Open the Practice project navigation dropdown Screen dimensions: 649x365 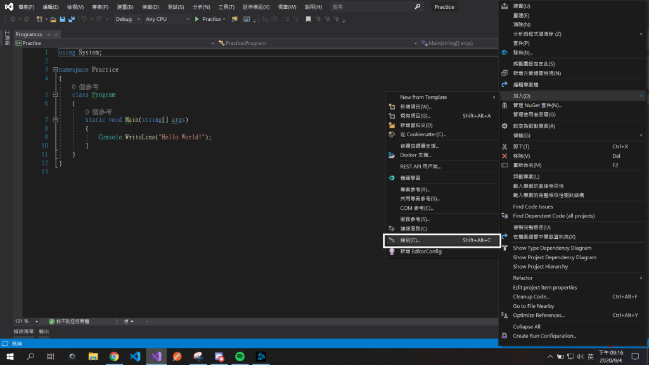coord(115,43)
